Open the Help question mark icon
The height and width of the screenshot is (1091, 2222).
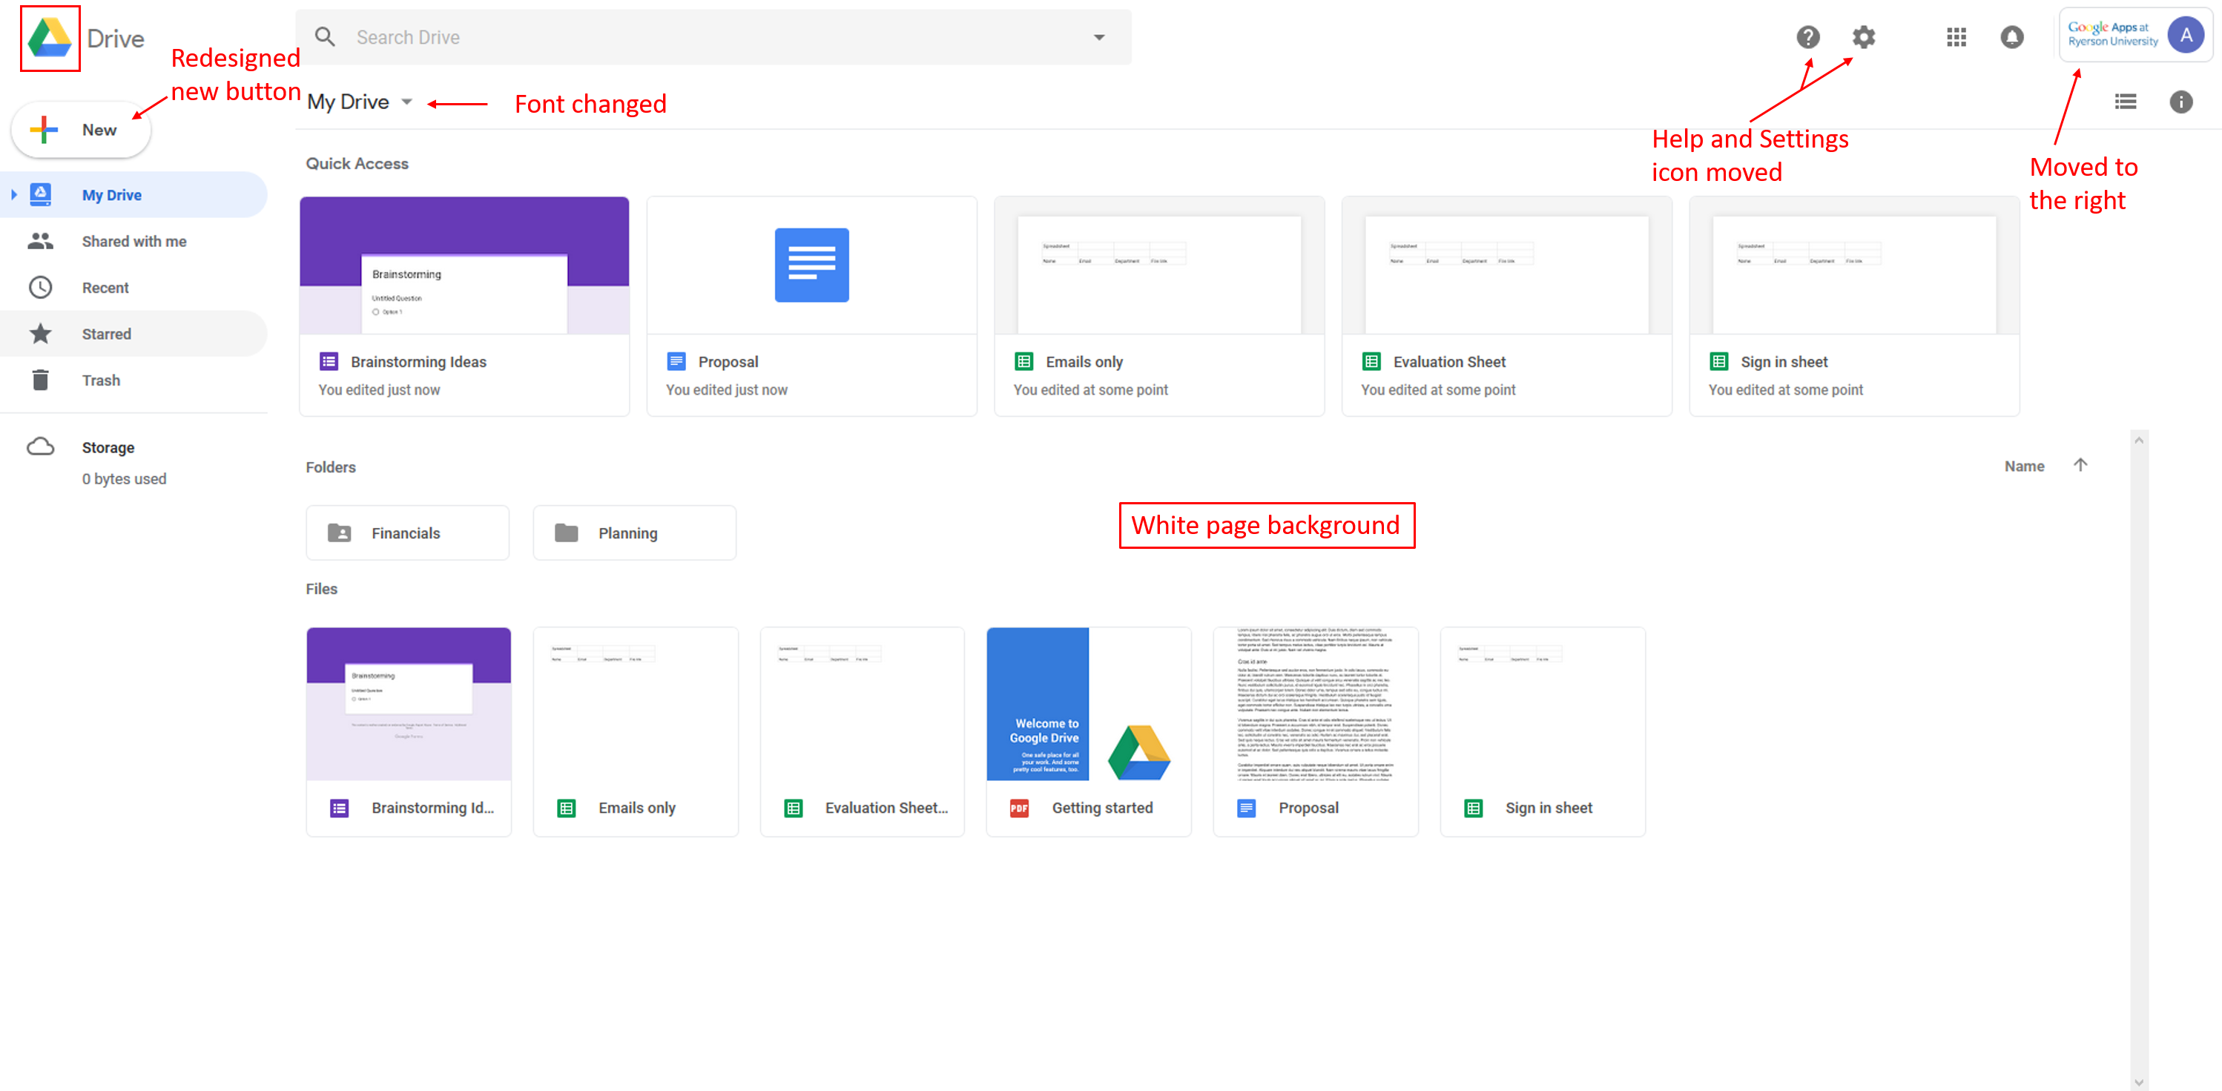pyautogui.click(x=1808, y=37)
